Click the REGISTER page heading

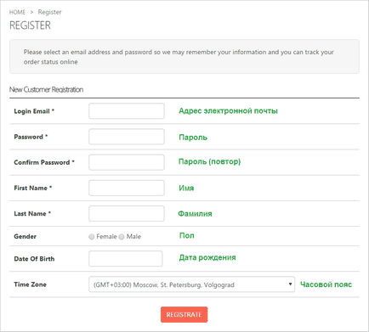tap(30, 25)
